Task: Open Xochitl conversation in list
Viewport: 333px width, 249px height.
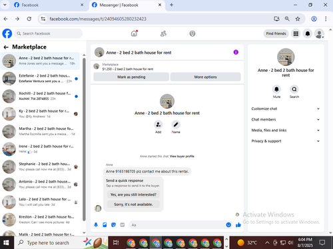Action: (x=41, y=96)
